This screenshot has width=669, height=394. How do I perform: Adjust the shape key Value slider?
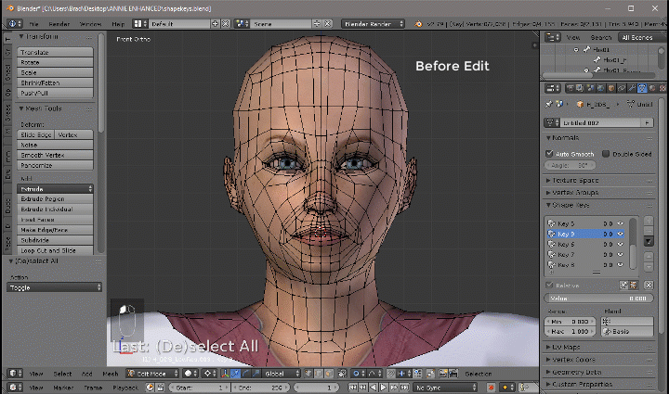point(599,298)
